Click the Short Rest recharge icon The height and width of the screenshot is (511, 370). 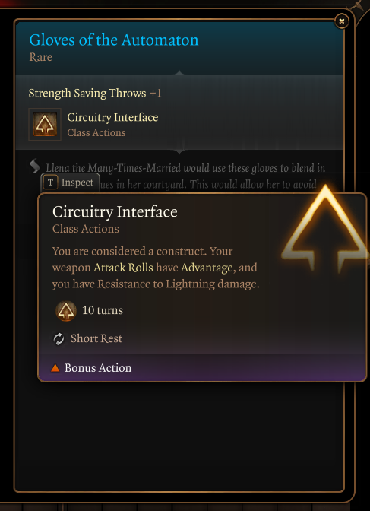(x=59, y=339)
